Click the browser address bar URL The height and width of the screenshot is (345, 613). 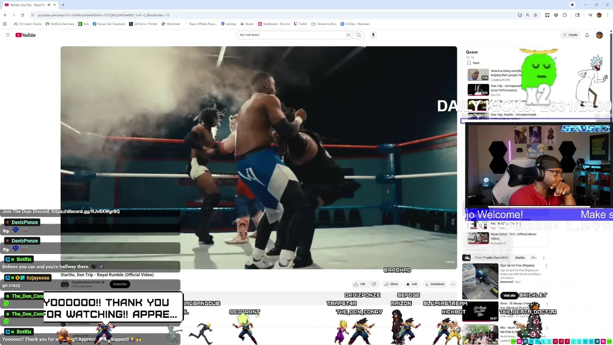tap(103, 15)
